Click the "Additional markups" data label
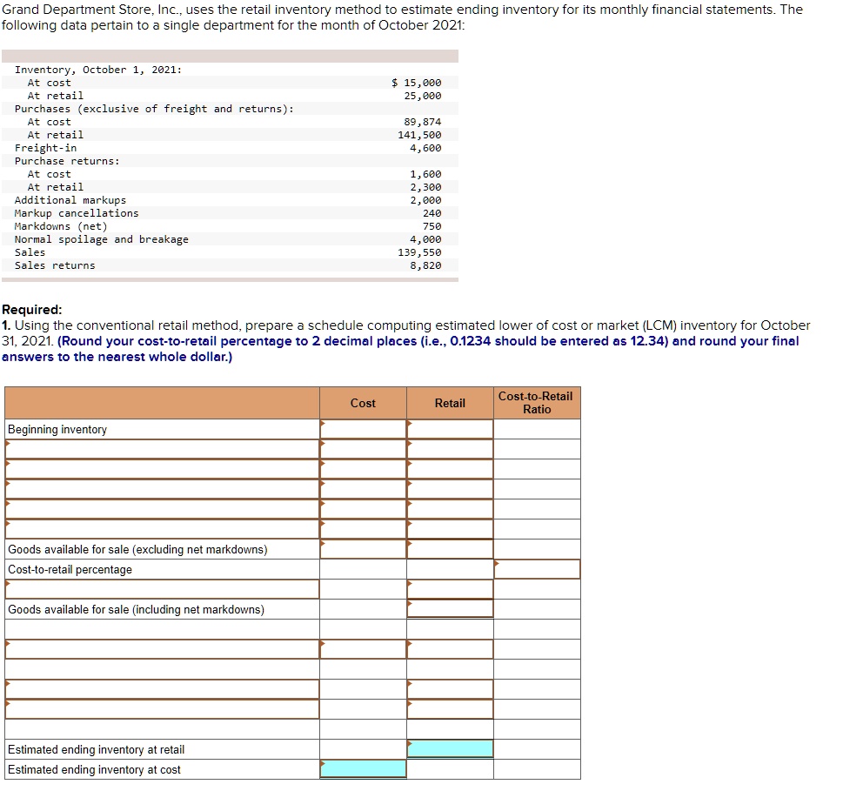Screen dimensions: 843x811 click(70, 199)
